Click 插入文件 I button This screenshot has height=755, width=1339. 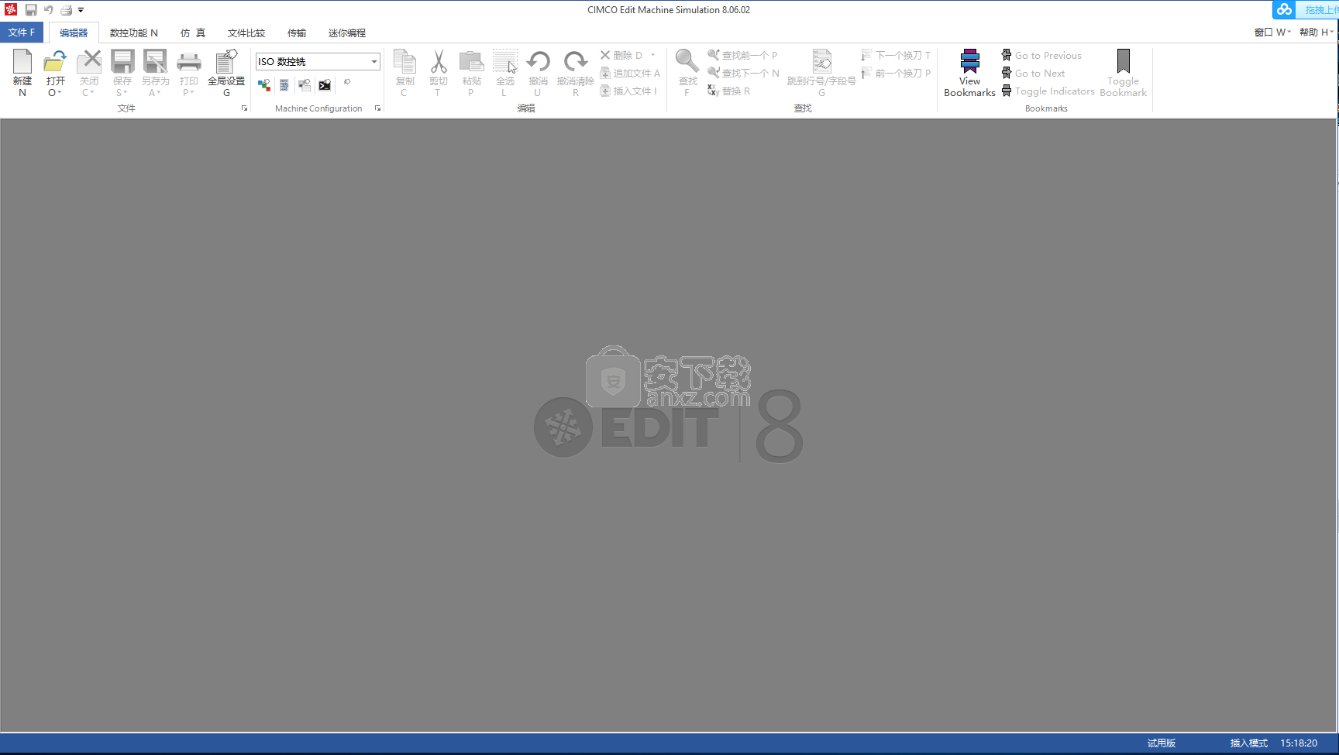pos(628,91)
